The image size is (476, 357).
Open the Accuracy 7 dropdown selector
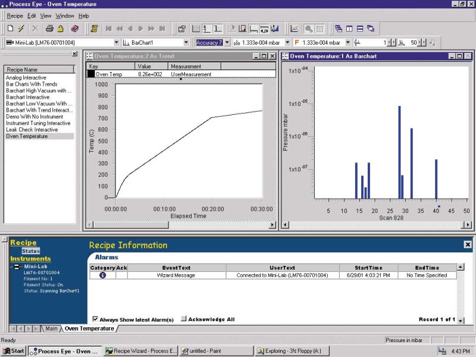(227, 42)
